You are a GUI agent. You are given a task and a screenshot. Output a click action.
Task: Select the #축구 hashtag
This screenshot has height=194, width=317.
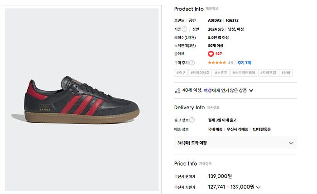(x=181, y=73)
